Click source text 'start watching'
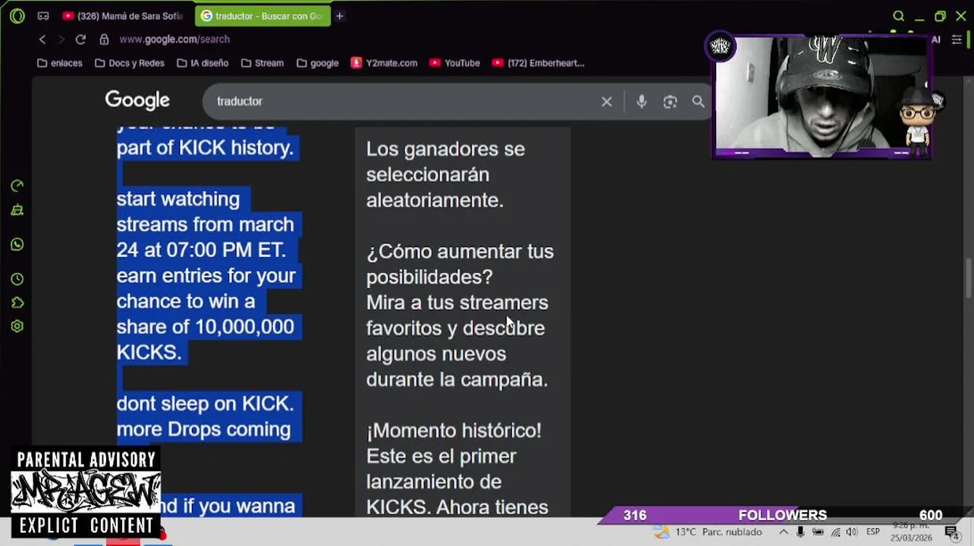 coord(178,199)
